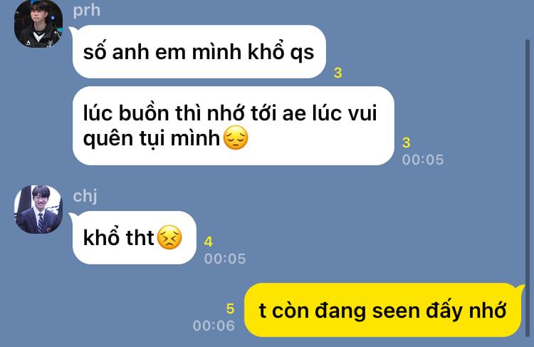Click the chat scrollbar on the right edge

pos(527,187)
